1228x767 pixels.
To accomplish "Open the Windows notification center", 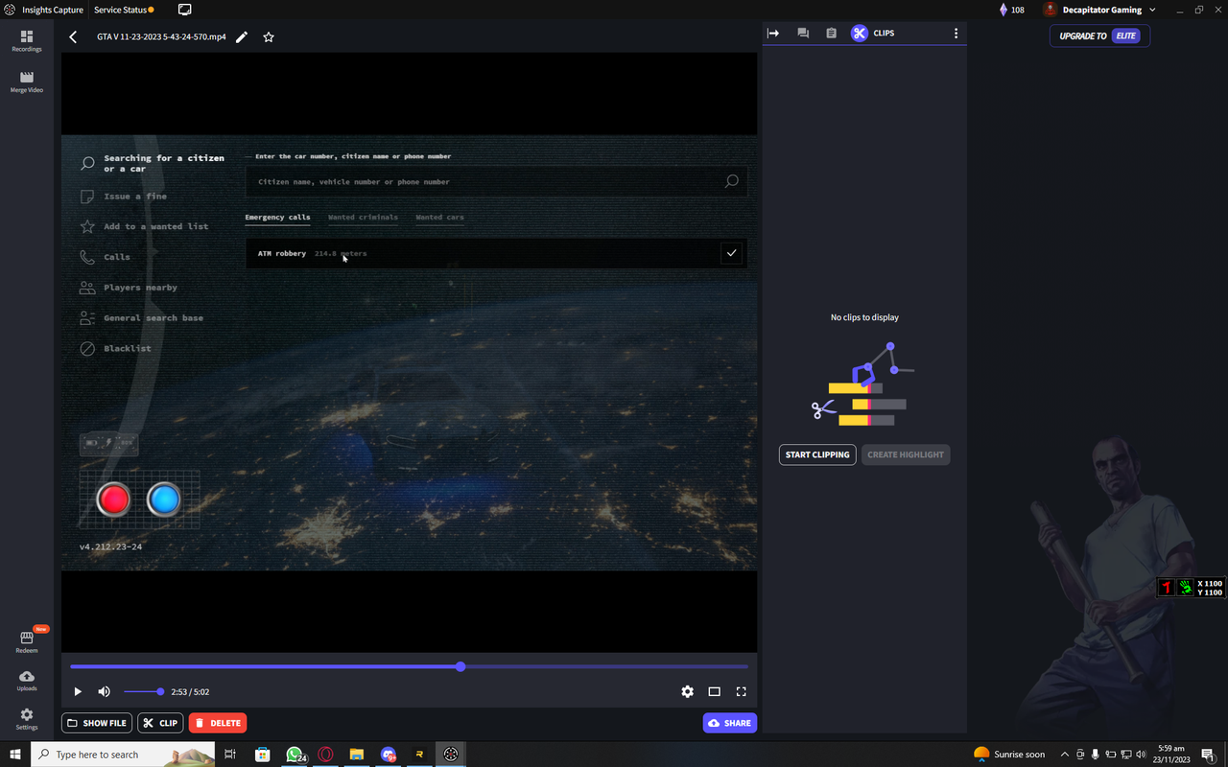I will click(x=1210, y=755).
